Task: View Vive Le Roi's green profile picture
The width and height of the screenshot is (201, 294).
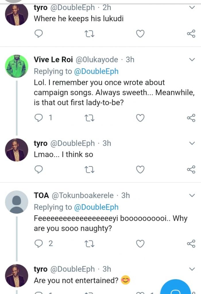Action: pos(17,66)
